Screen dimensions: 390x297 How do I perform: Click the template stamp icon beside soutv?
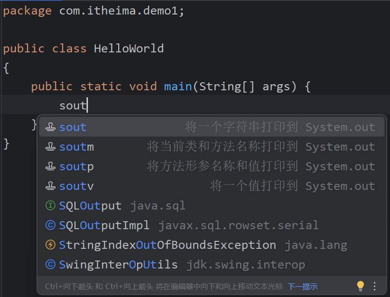[x=51, y=186]
